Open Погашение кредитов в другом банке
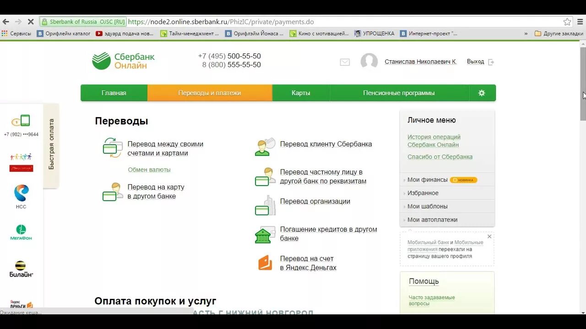 point(328,233)
